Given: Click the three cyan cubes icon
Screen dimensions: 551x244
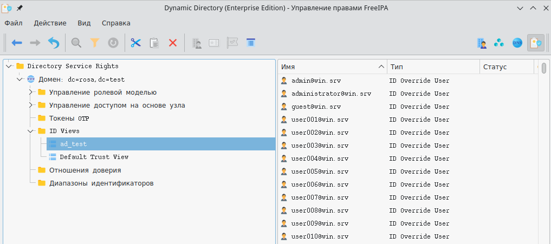Looking at the screenshot, I should click(500, 43).
